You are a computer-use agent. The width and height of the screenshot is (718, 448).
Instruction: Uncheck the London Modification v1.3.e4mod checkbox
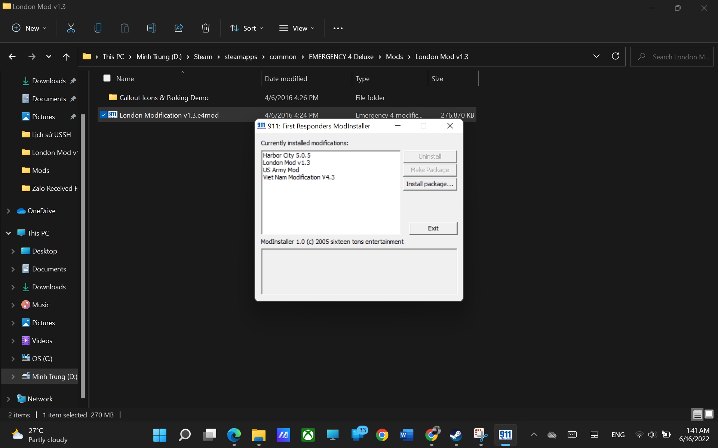click(104, 115)
